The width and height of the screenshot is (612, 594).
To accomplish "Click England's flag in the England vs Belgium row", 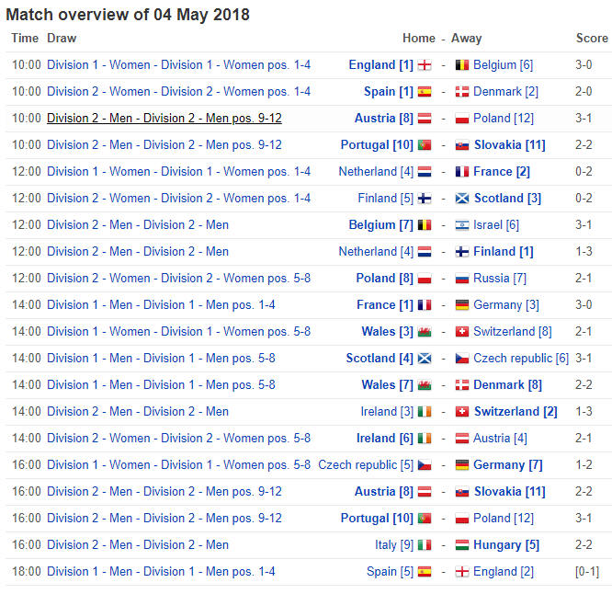I will 425,65.
